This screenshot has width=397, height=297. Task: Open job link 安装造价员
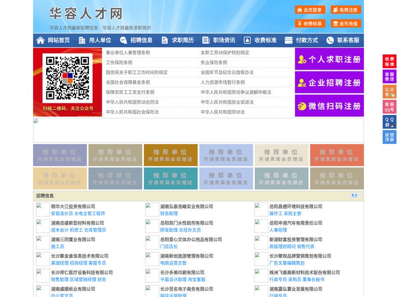(62, 213)
